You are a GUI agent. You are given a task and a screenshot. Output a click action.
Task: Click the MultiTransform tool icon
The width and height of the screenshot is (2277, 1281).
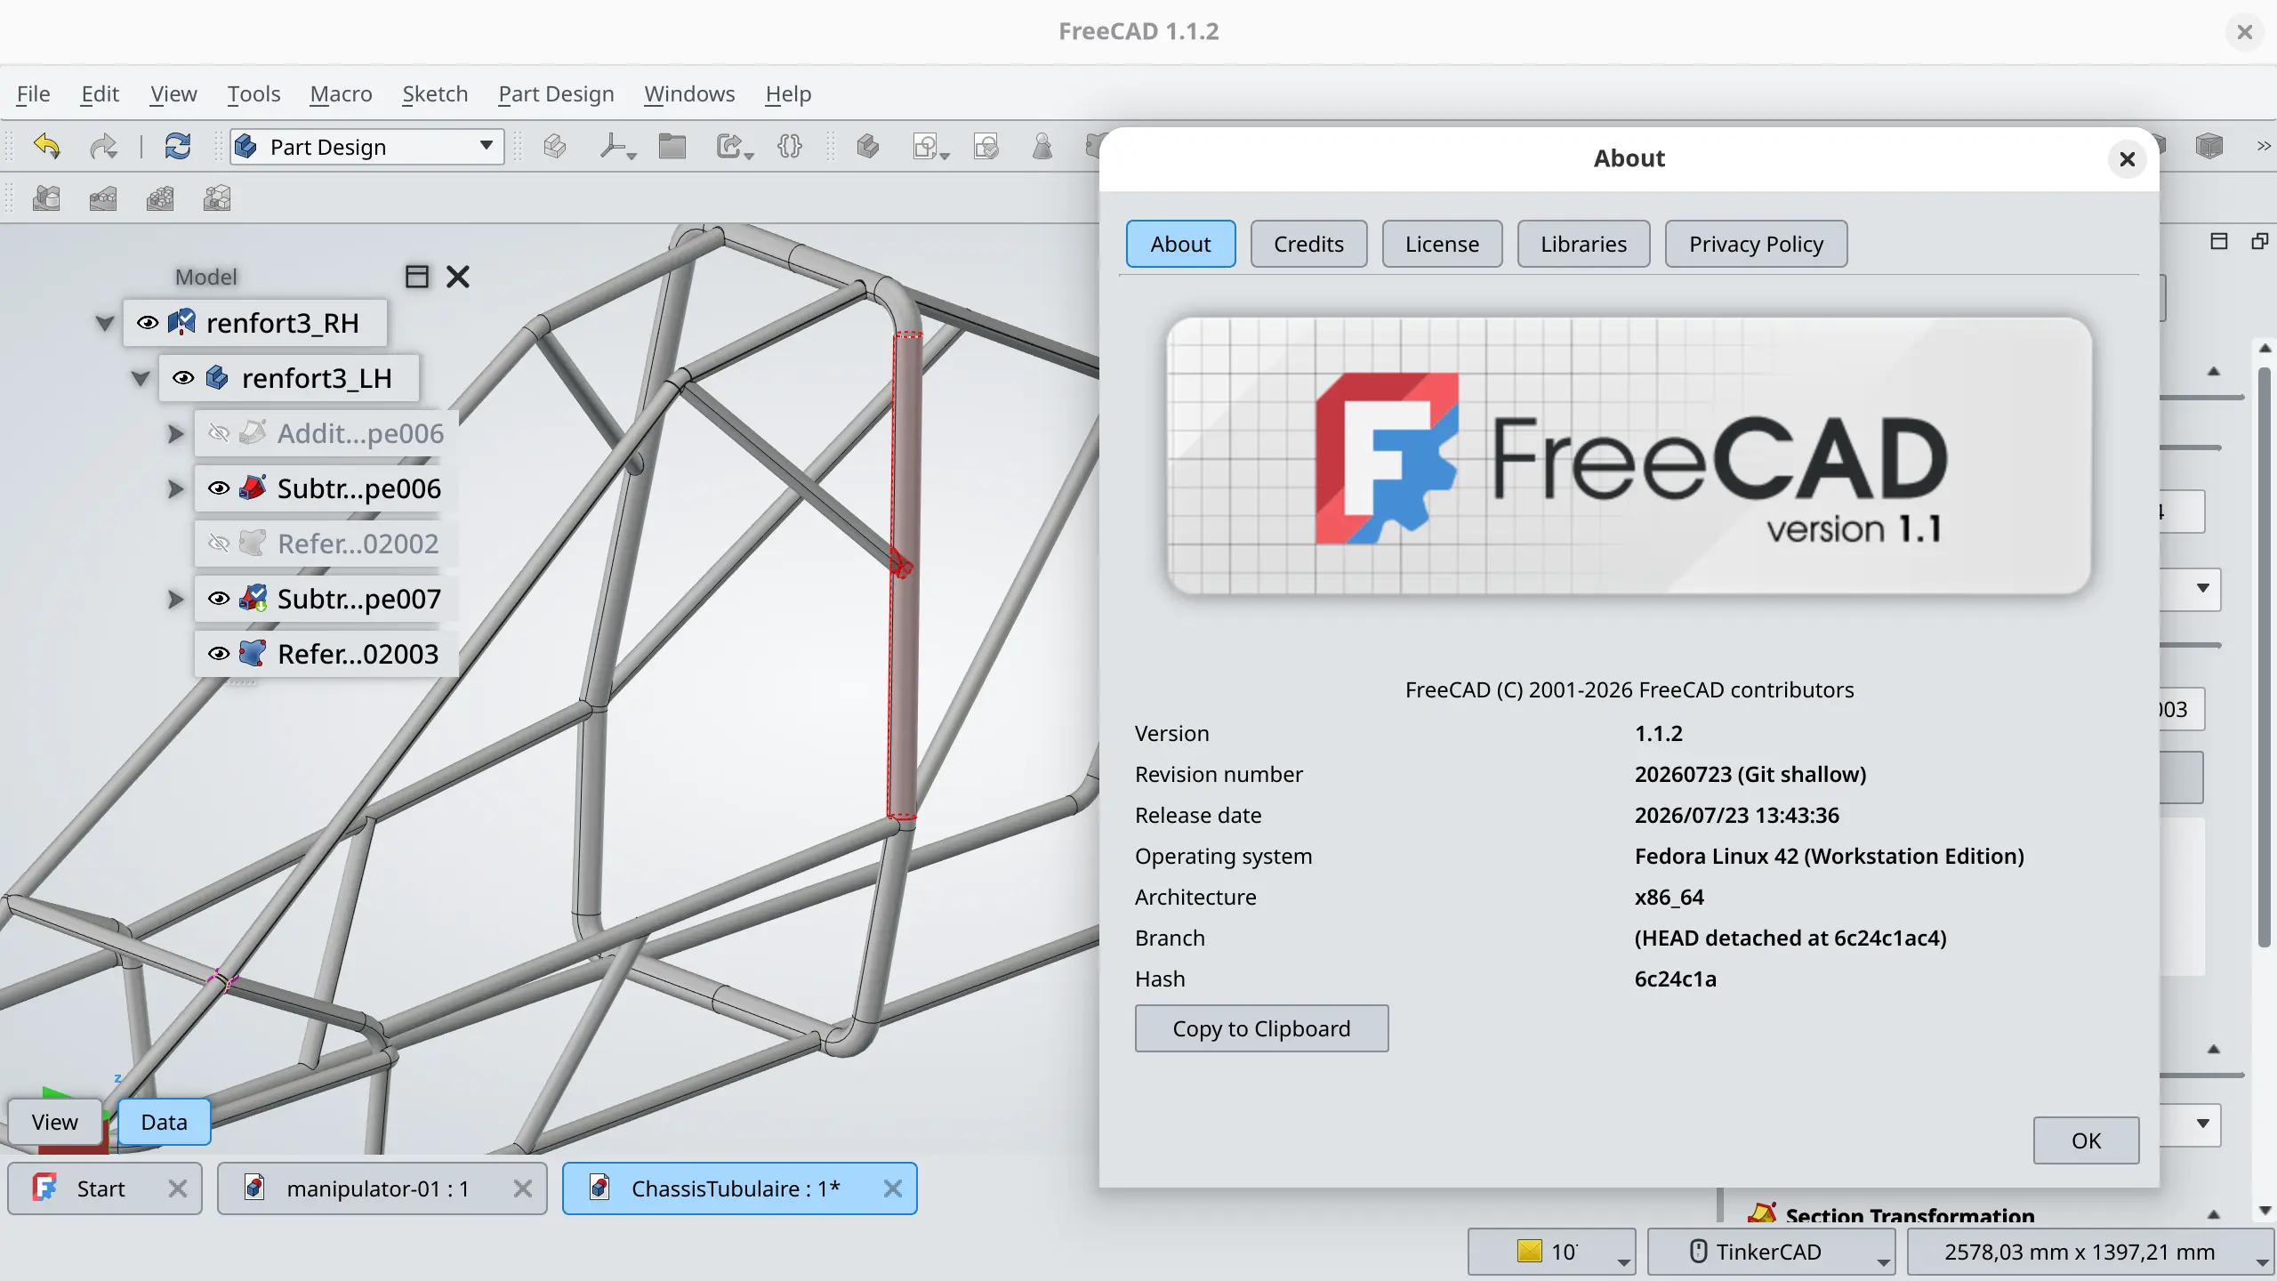tap(217, 197)
